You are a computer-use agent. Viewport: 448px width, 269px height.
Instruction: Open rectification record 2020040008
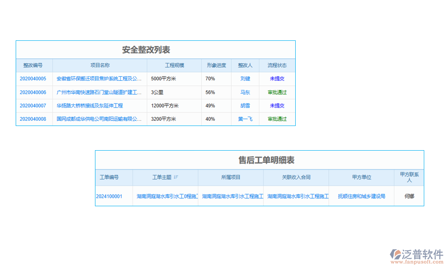pyautogui.click(x=33, y=119)
